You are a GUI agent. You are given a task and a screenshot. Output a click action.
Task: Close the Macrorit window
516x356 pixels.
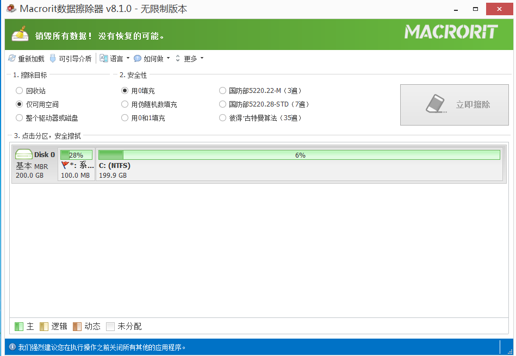[499, 9]
